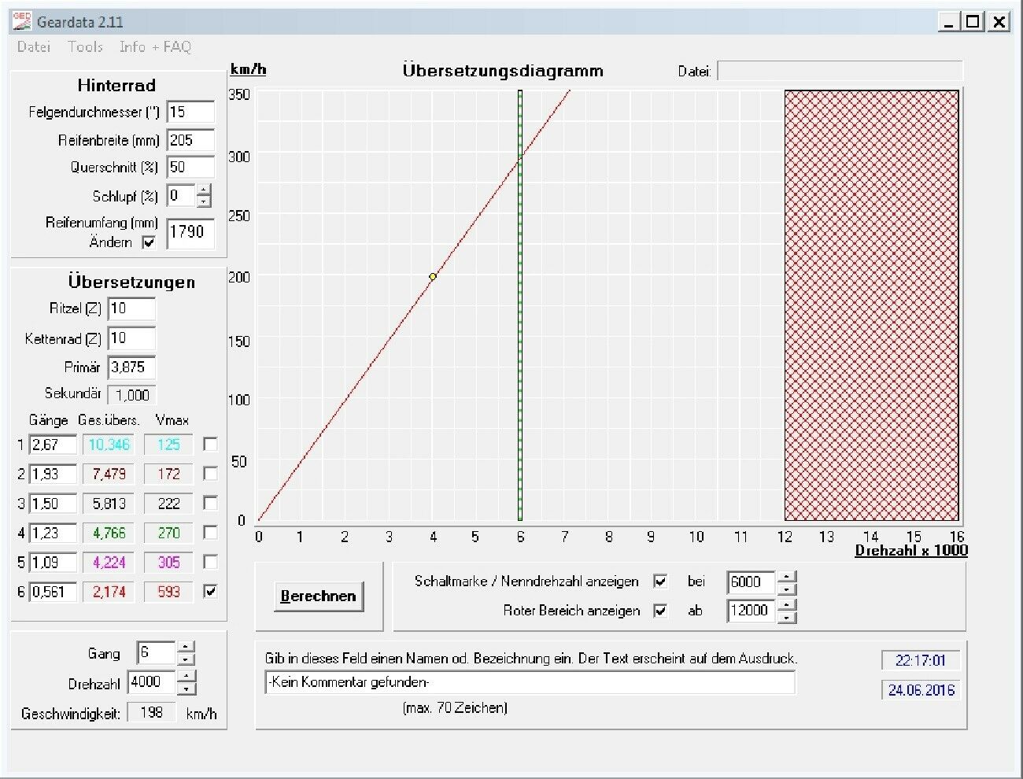Toggle the Reifenumfang Ändern checkbox
Viewport: 1023px width, 779px height.
point(149,242)
